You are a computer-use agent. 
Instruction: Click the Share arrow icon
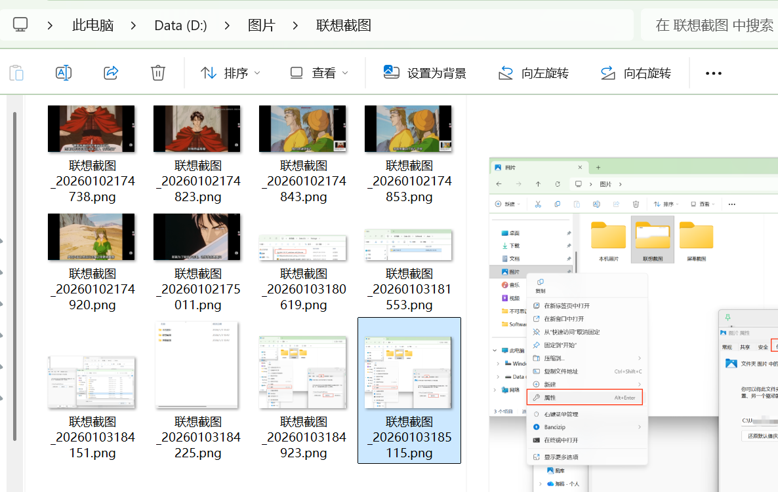[x=111, y=73]
